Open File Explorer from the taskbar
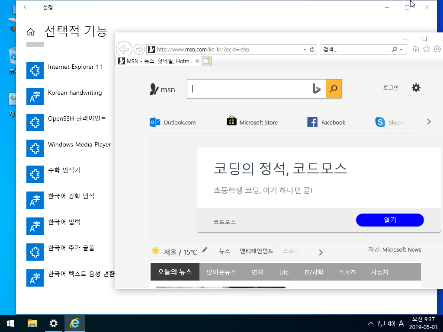Screen dimensions: 443x332 click(32, 323)
